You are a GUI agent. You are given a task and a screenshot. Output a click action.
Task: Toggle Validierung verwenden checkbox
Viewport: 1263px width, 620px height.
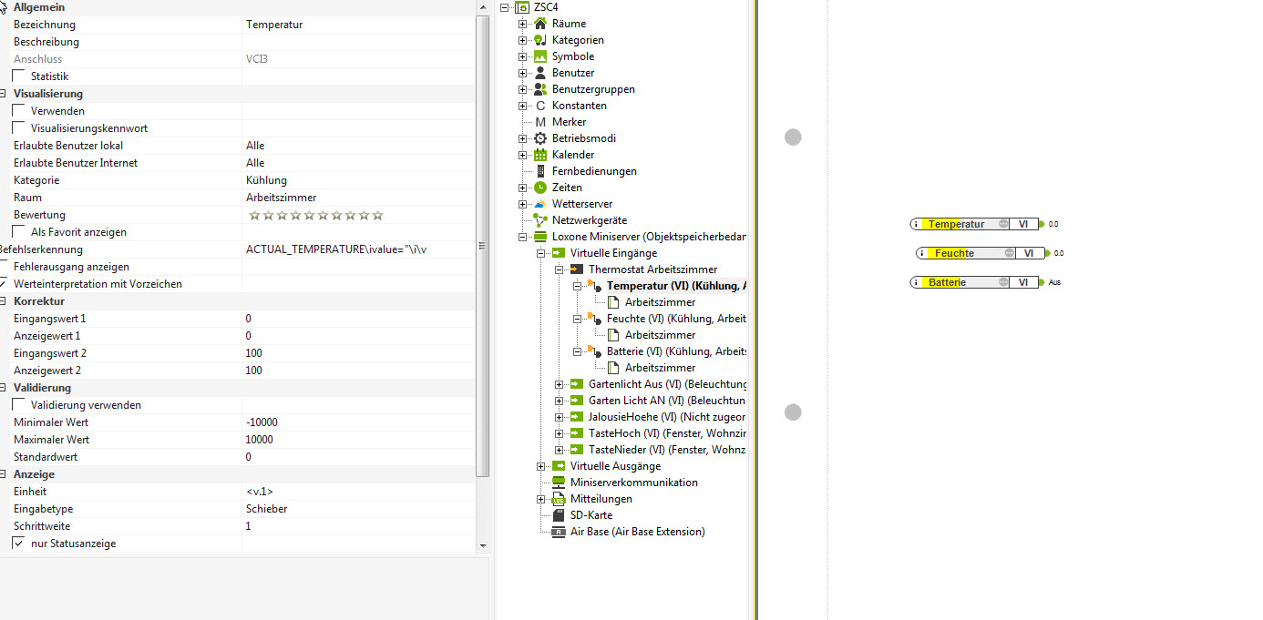click(18, 405)
